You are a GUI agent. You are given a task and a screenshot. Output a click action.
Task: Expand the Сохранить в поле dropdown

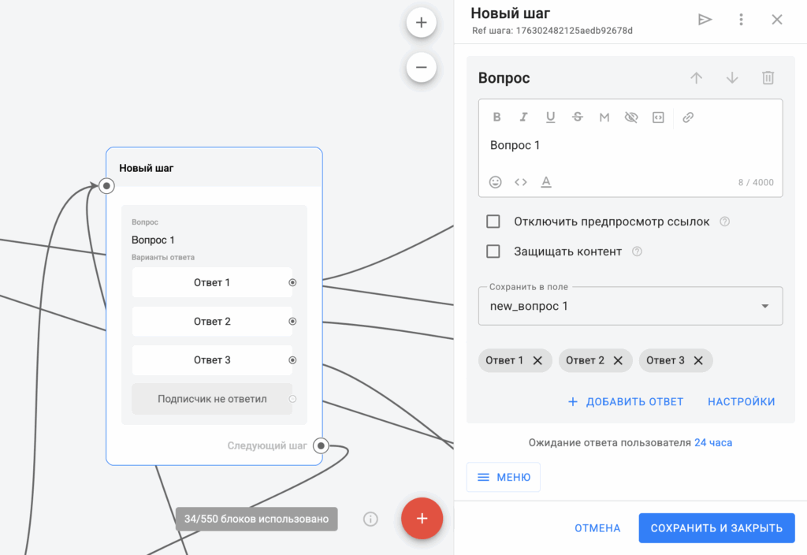click(764, 306)
